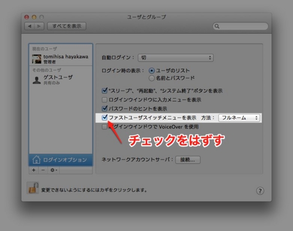Focus the search field in toolbar
Screen dimensions: 293x231
[x=240, y=26]
